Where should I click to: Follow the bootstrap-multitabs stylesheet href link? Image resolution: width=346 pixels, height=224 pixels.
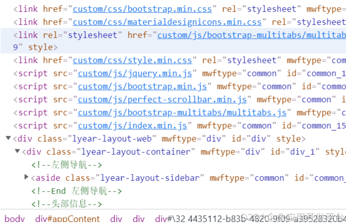[x=251, y=35]
